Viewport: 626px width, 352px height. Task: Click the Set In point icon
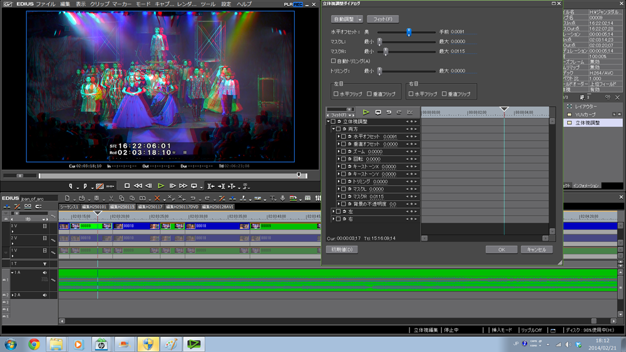[71, 186]
